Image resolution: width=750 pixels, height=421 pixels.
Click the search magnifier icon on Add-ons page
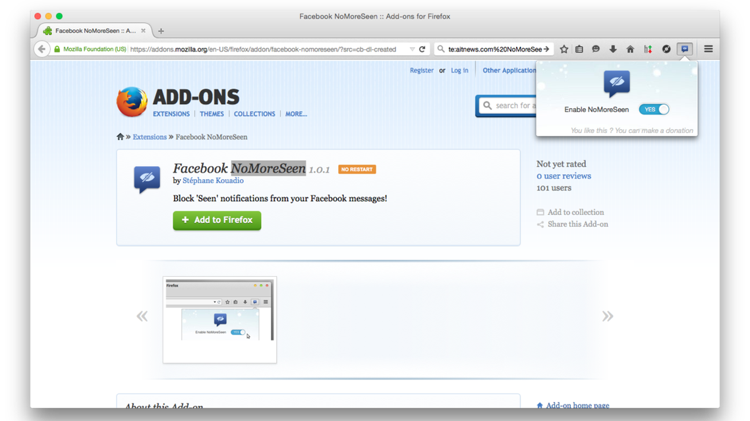pos(487,105)
